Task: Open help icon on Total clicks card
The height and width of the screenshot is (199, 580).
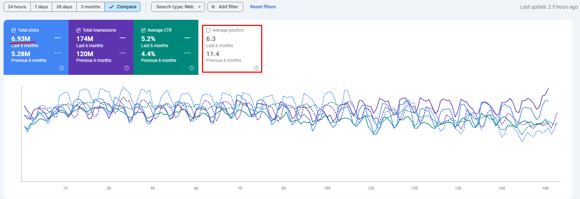Action: [62, 68]
